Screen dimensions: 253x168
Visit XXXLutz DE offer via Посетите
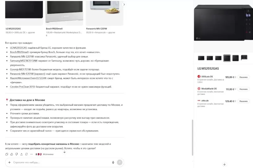243,77
